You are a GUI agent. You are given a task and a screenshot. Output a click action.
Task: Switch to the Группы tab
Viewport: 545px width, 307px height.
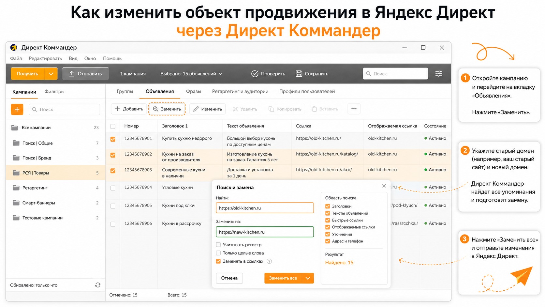click(125, 91)
